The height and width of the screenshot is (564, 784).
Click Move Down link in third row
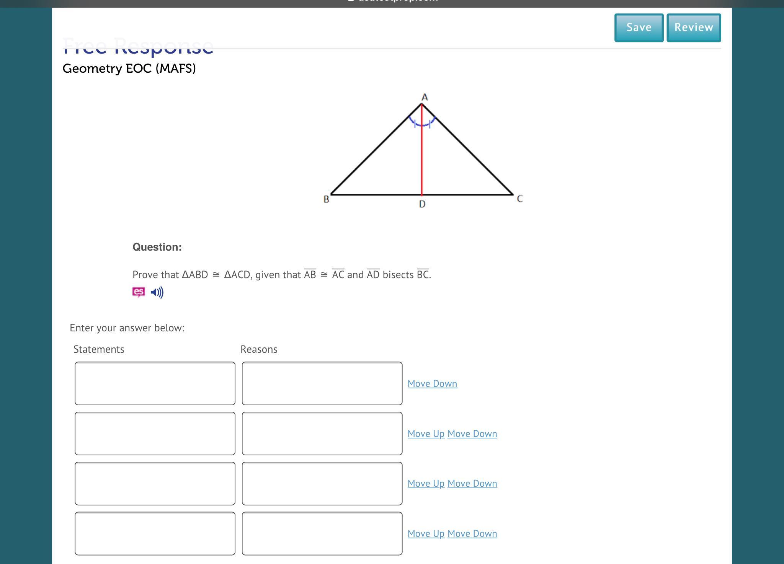pyautogui.click(x=472, y=483)
